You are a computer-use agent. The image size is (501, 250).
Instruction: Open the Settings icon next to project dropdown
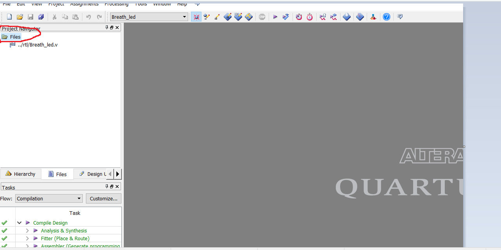pos(196,17)
